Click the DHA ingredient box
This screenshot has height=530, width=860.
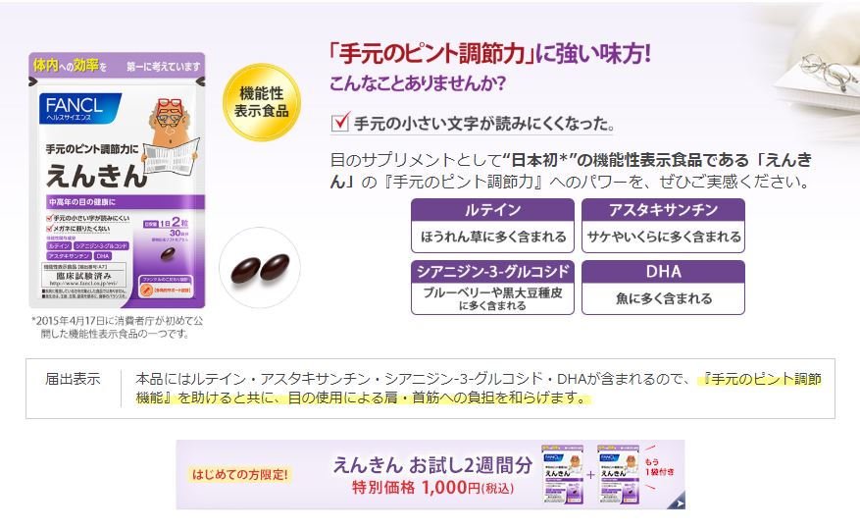pyautogui.click(x=663, y=288)
